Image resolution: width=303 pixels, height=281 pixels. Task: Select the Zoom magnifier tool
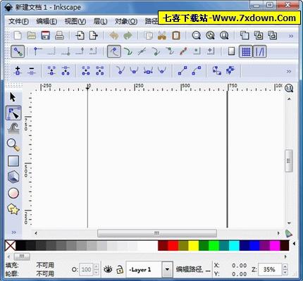(13, 145)
